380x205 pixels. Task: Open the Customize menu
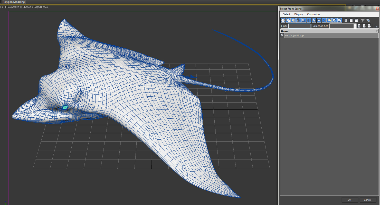pos(313,14)
